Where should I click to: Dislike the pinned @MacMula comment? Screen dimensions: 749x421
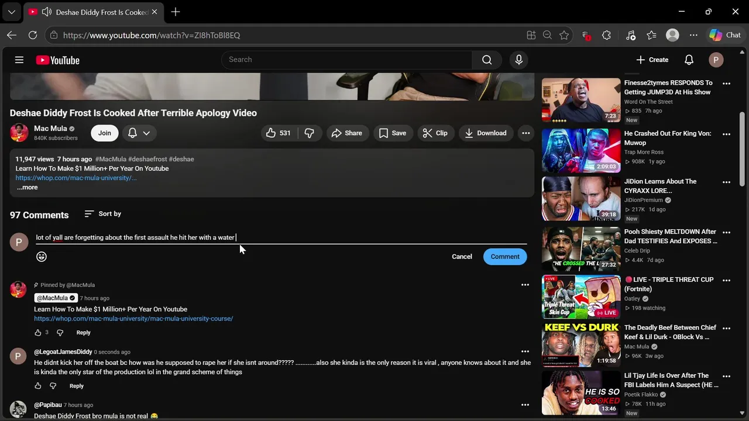click(x=60, y=333)
